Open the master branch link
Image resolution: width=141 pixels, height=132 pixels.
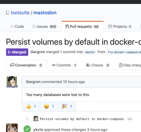pos(90,52)
